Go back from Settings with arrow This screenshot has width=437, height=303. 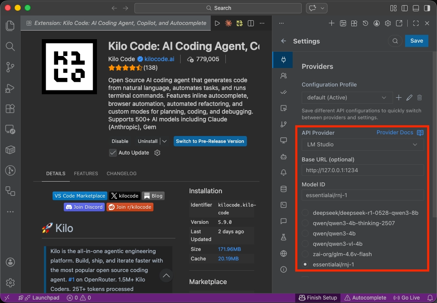tap(284, 41)
